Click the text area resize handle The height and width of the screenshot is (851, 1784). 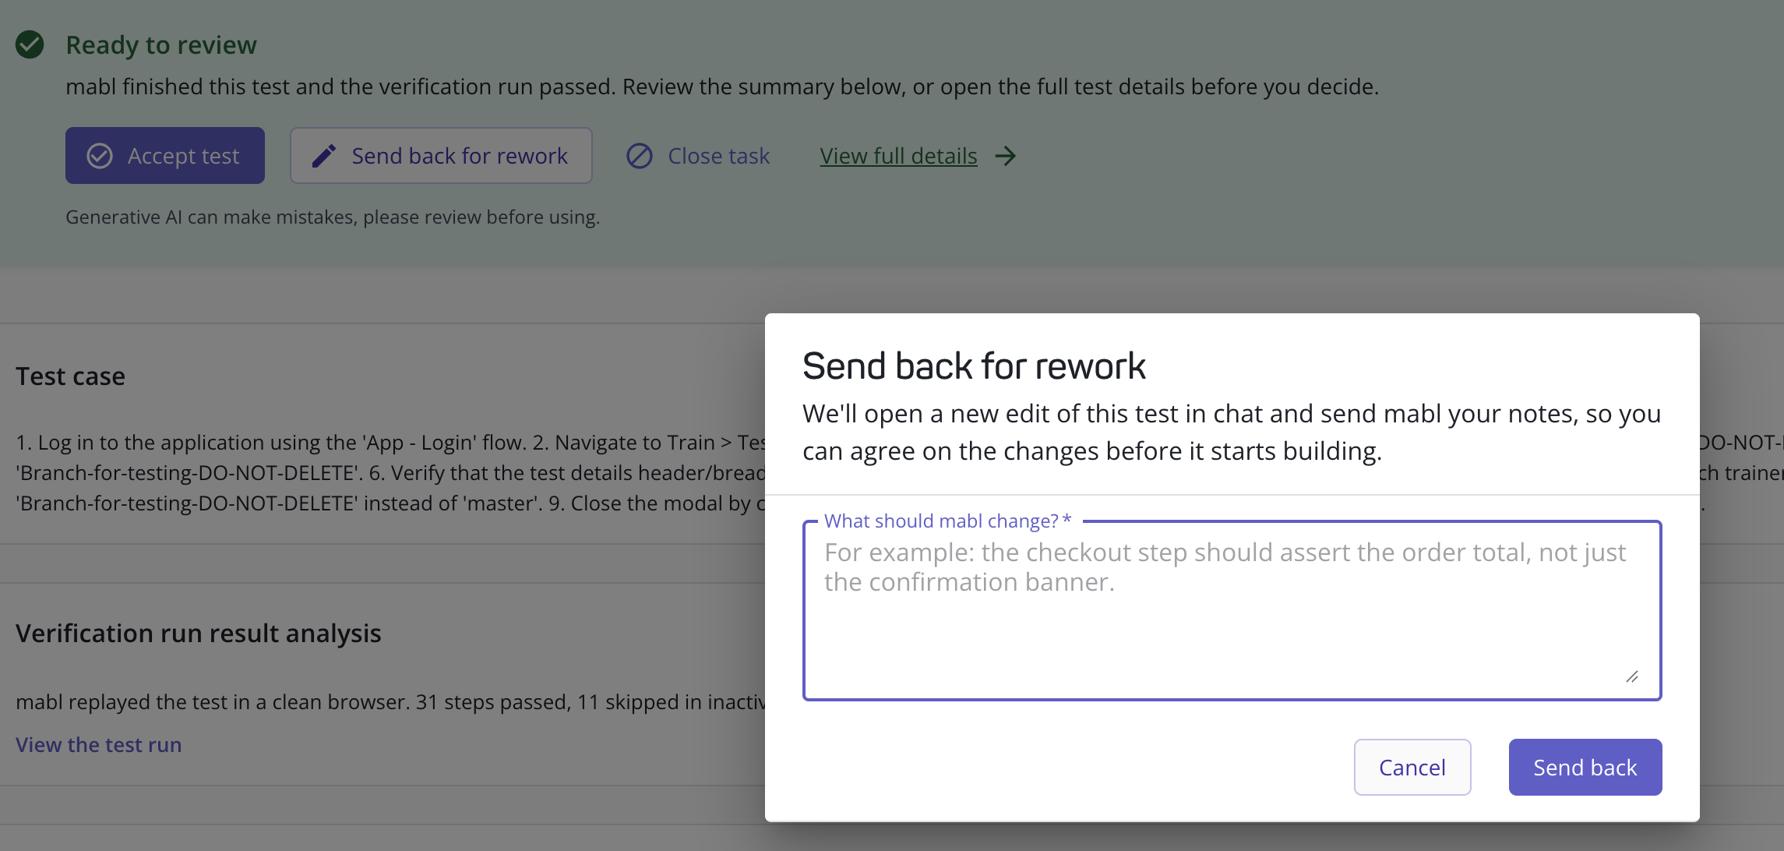point(1632,676)
